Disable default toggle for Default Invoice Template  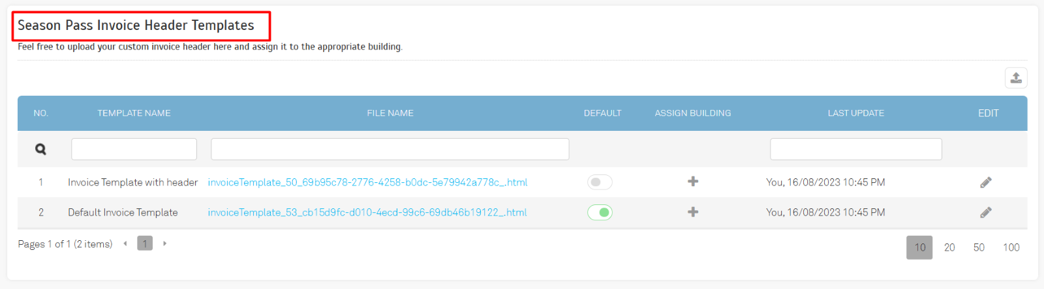point(600,212)
